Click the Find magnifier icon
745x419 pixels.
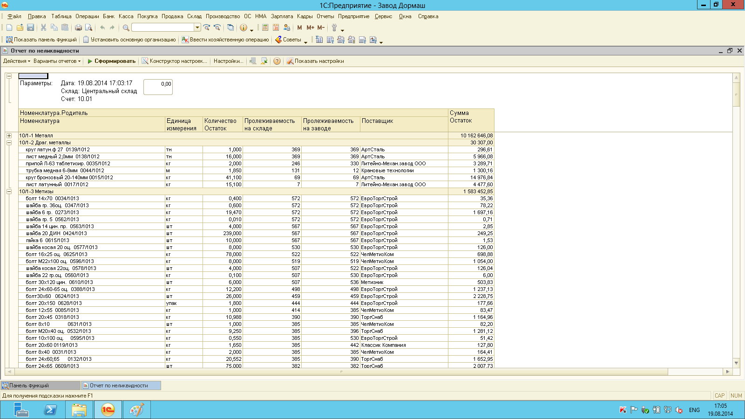click(126, 28)
